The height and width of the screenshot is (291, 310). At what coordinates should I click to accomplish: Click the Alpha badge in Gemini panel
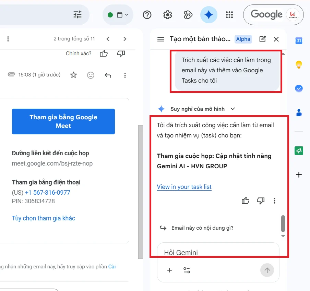tap(243, 39)
